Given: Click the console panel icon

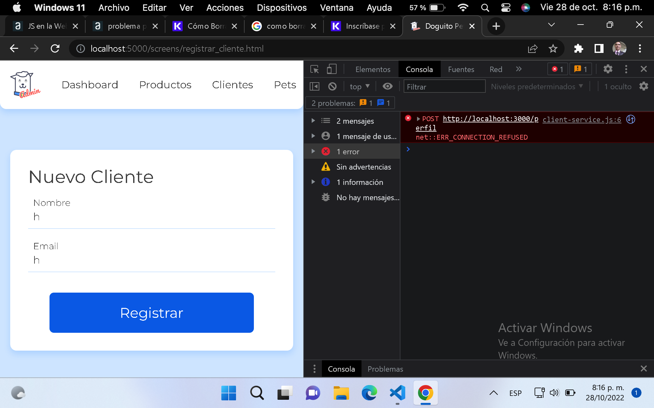Looking at the screenshot, I should point(315,86).
